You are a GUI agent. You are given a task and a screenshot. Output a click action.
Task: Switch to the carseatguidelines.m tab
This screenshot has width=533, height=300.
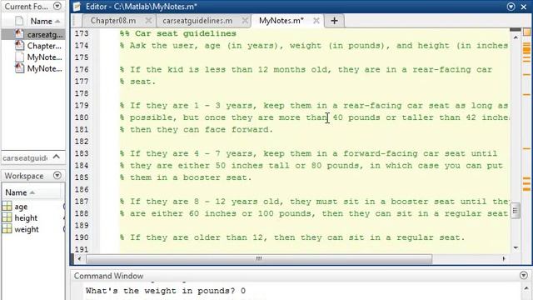pyautogui.click(x=197, y=21)
